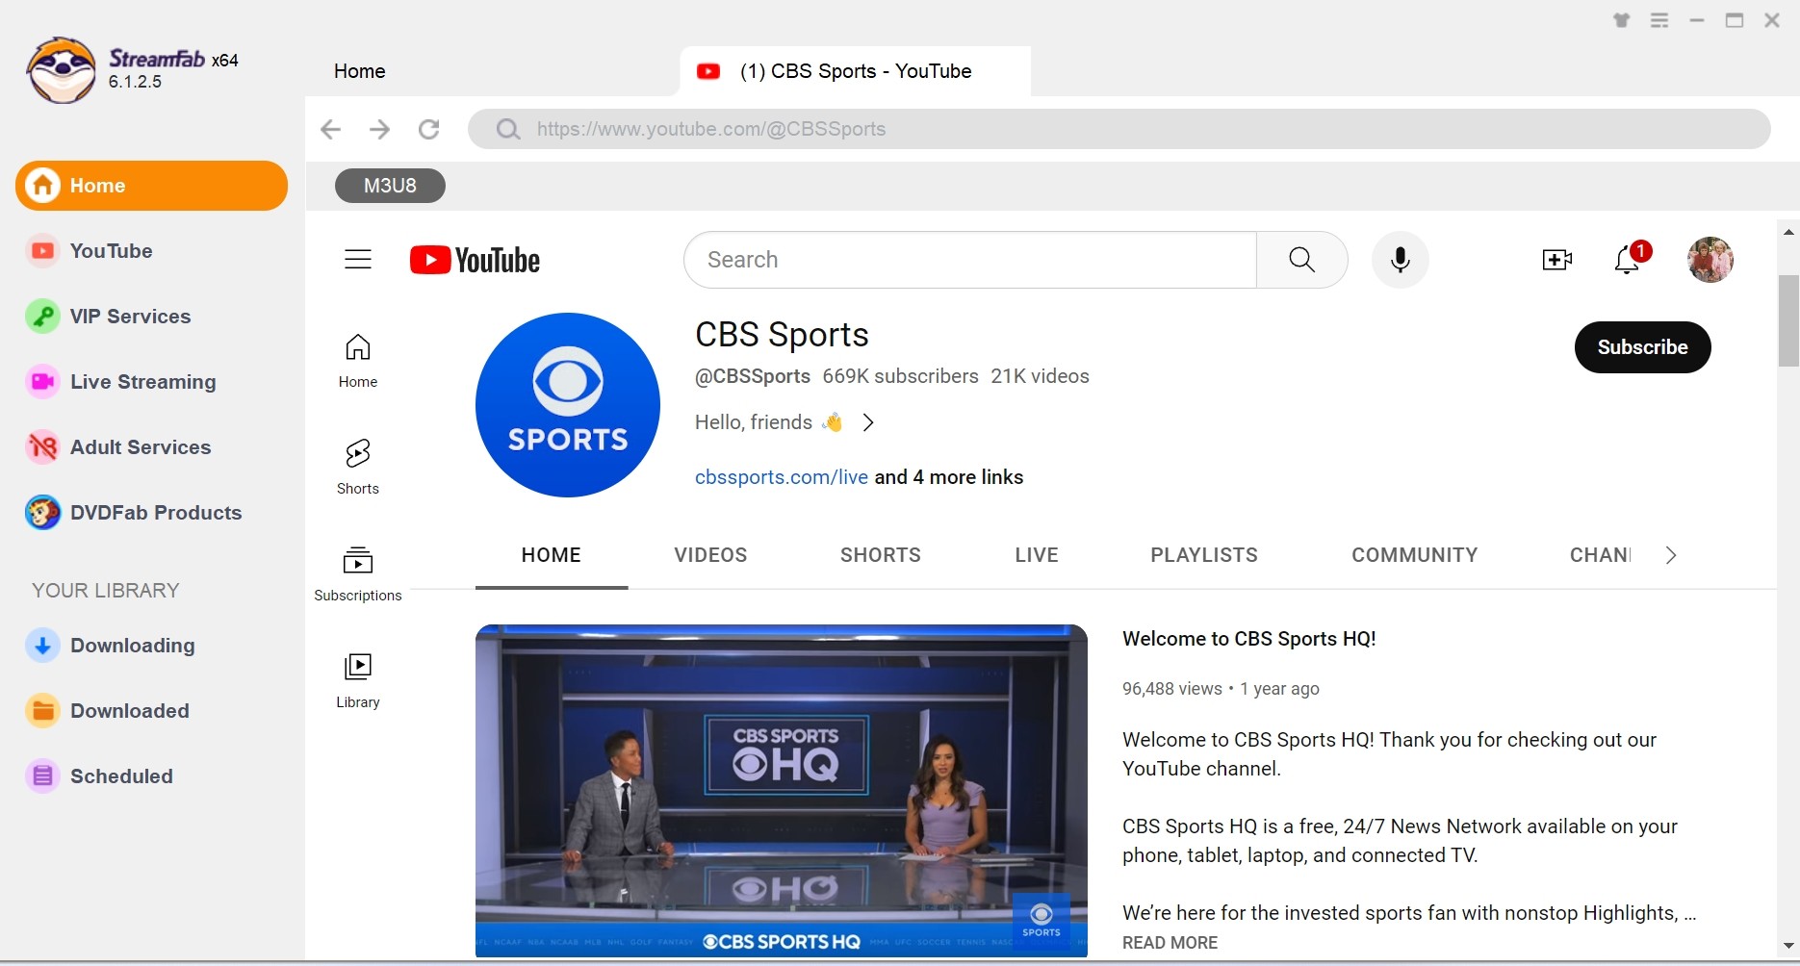Select the COMMUNITY tab
The image size is (1800, 966).
tap(1415, 555)
